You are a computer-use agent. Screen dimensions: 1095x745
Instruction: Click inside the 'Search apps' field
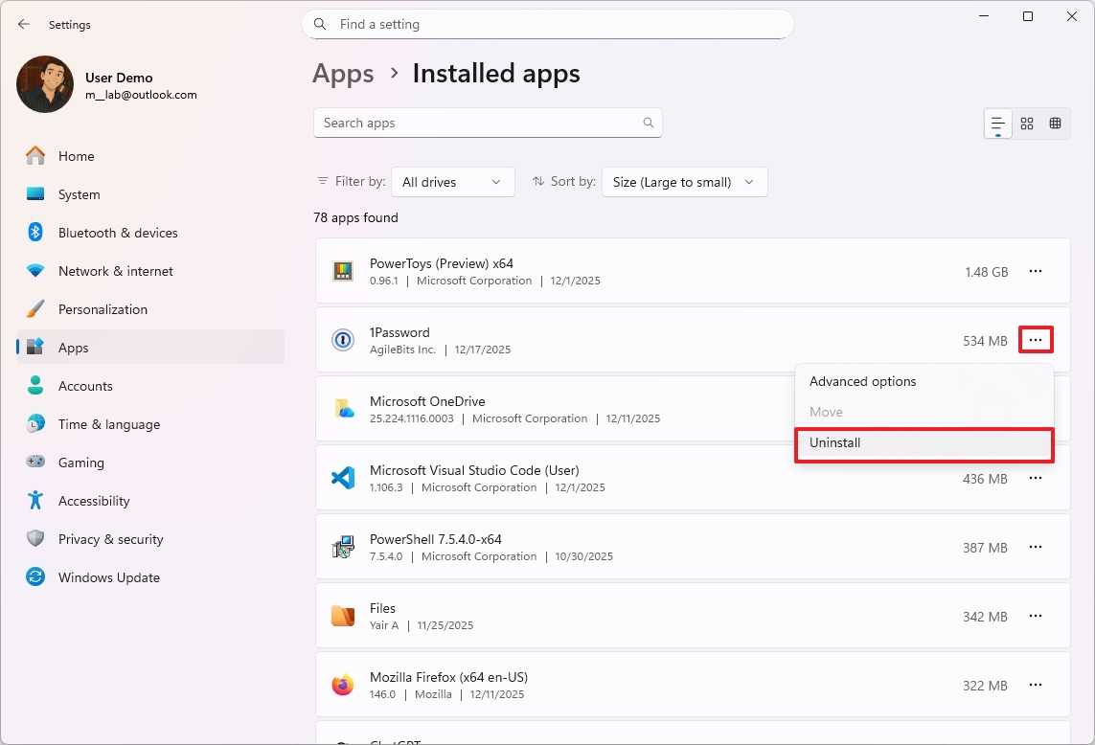tap(479, 123)
